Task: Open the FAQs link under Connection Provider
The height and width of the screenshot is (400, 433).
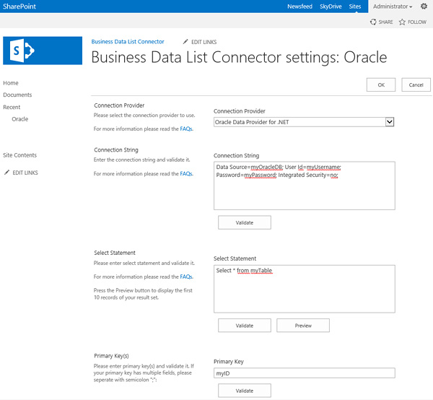Action: 186,129
